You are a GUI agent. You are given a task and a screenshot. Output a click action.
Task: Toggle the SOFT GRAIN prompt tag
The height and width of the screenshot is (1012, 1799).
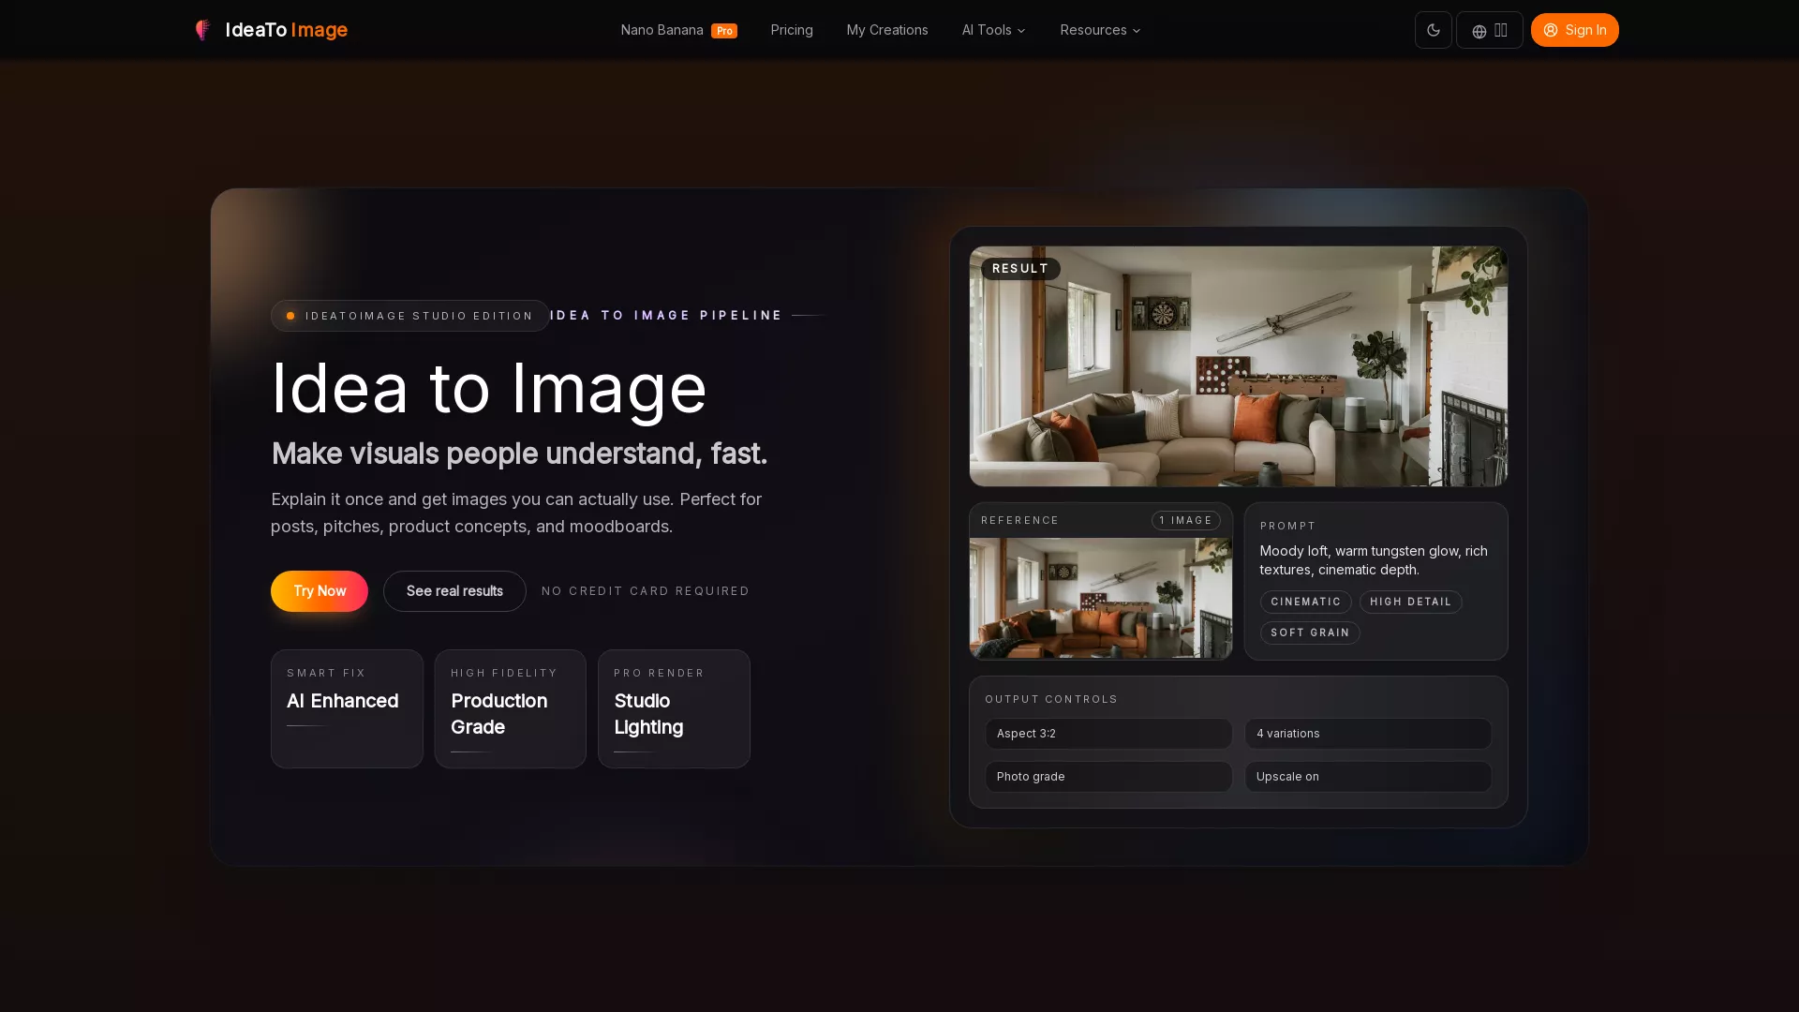pos(1310,632)
